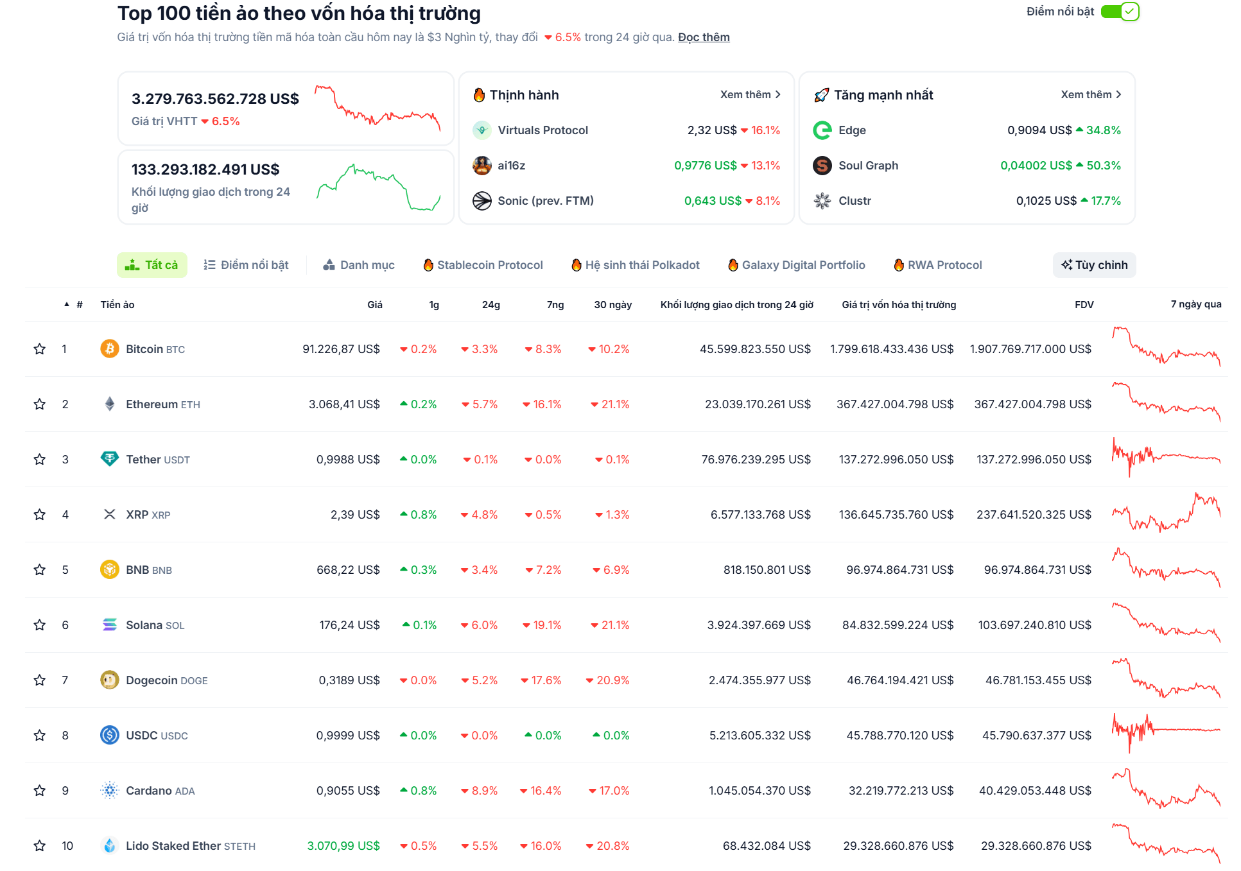Sort table by FDV column header
This screenshot has height=871, width=1241.
(1084, 305)
